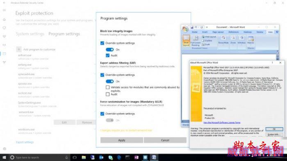The height and width of the screenshot is (161, 287).
Task: Click the plus icon to add program
Action: 19,49
